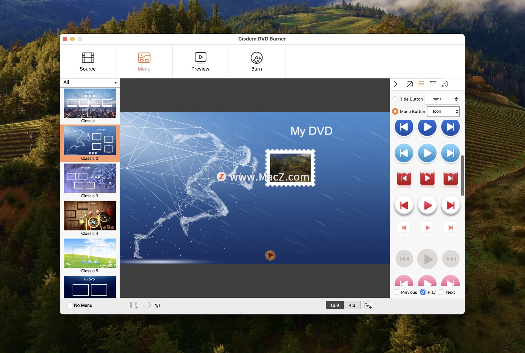Screen dimensions: 525x353
Task: Choose gray next button icon
Action: [x=451, y=259]
